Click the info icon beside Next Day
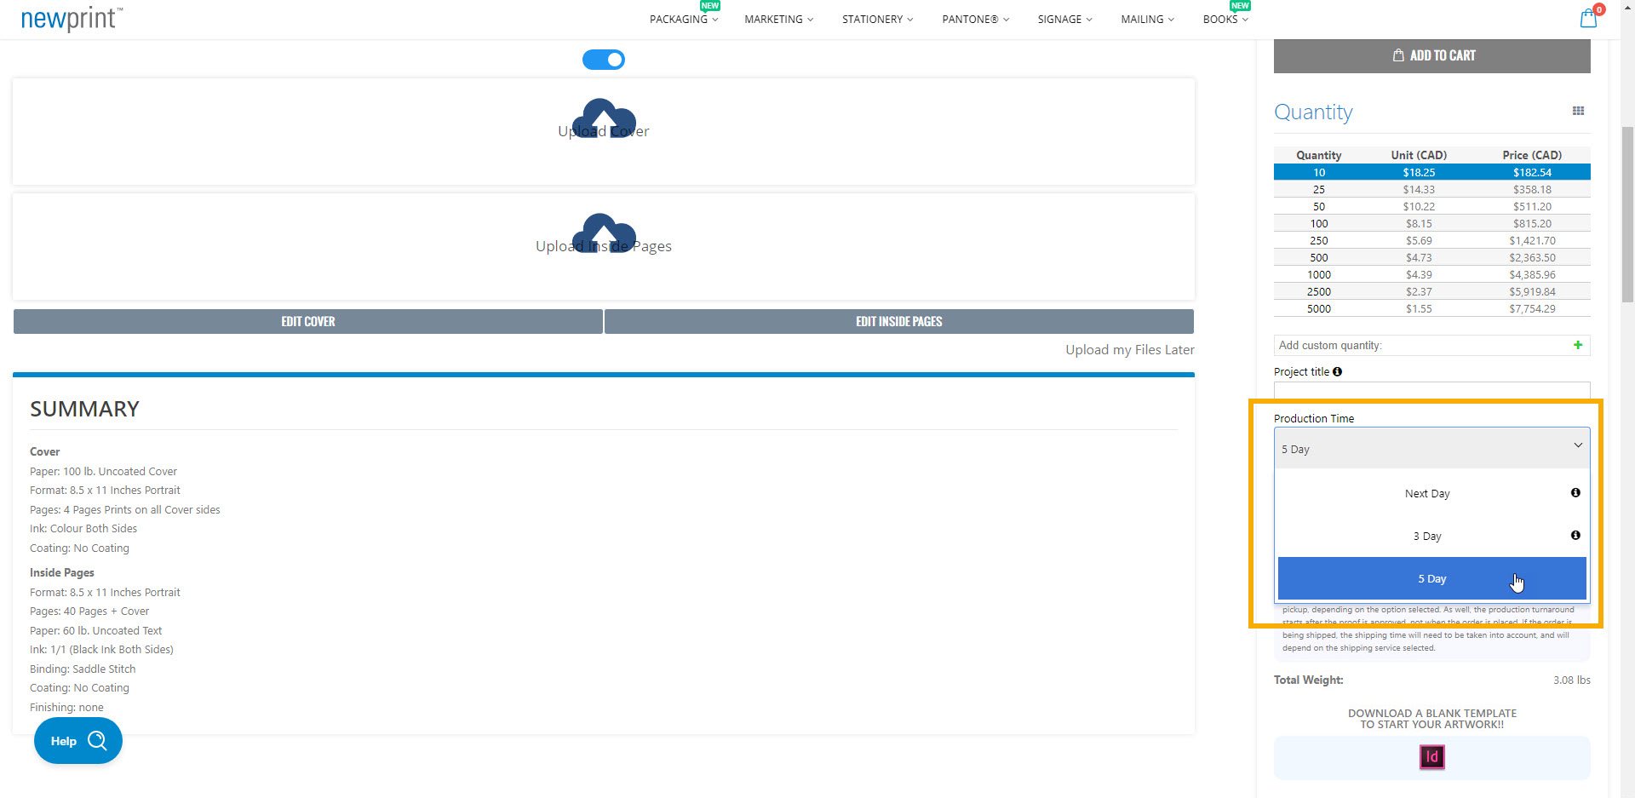The width and height of the screenshot is (1635, 798). 1576,492
